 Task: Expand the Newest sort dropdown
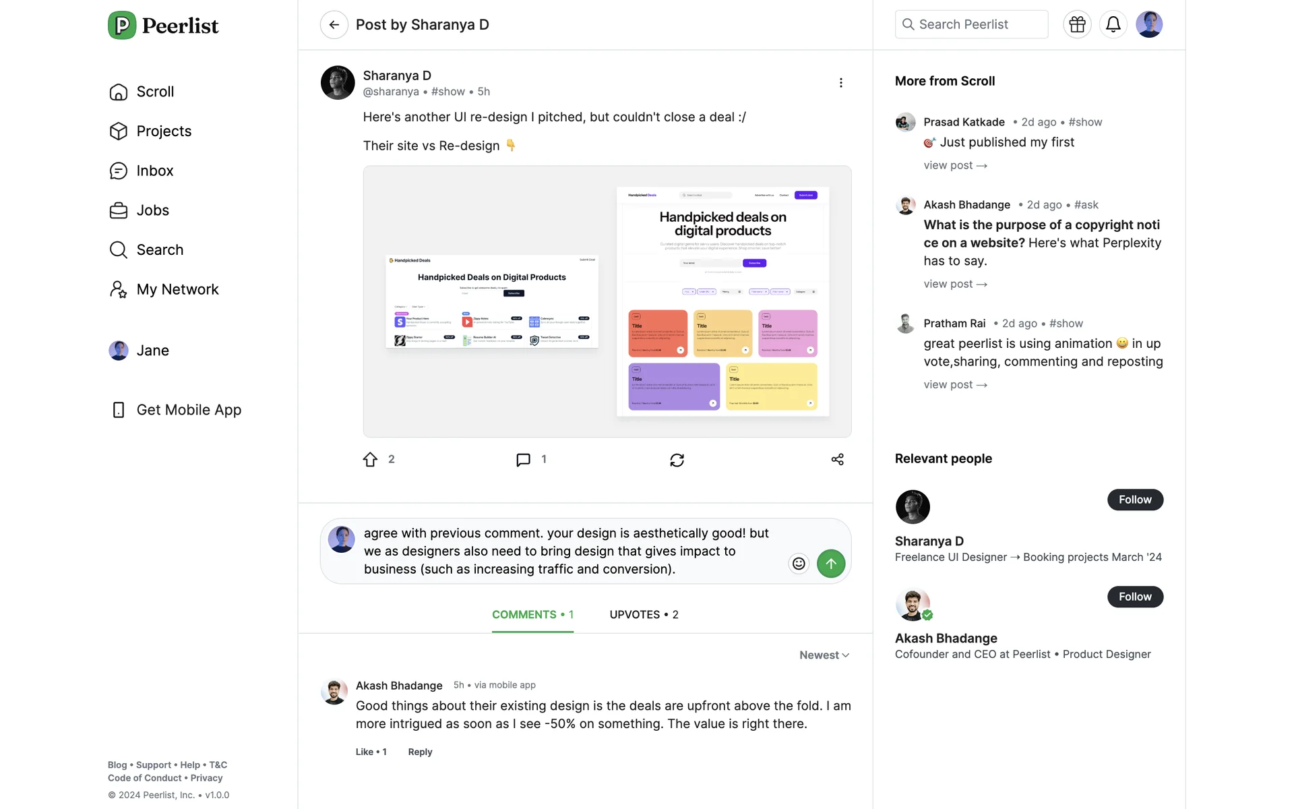pos(824,655)
